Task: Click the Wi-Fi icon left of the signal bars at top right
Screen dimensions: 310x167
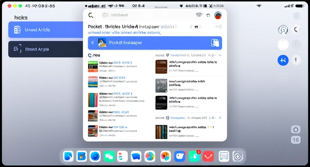Action: pos(259,6)
